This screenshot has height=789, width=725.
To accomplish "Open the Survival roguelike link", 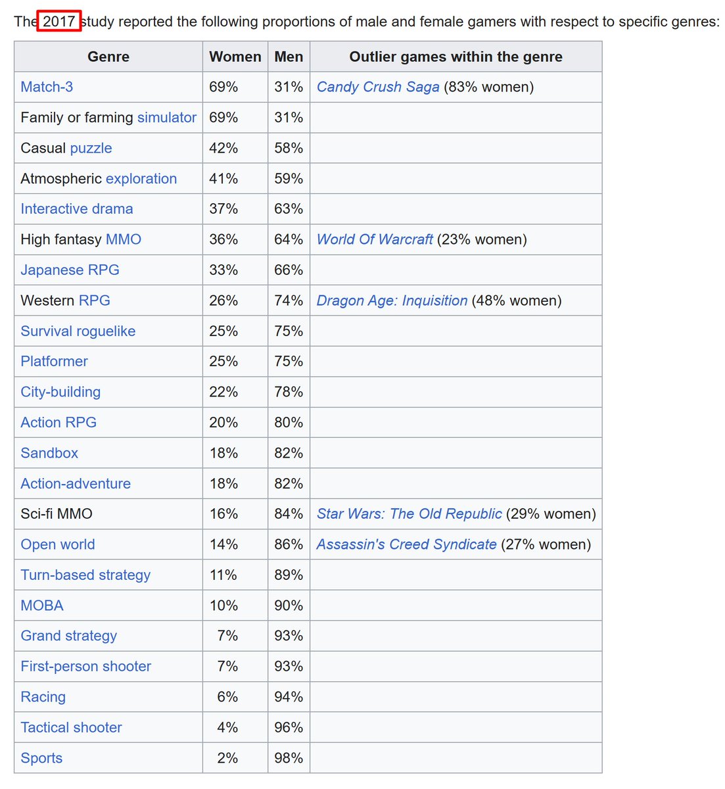I will 78,331.
